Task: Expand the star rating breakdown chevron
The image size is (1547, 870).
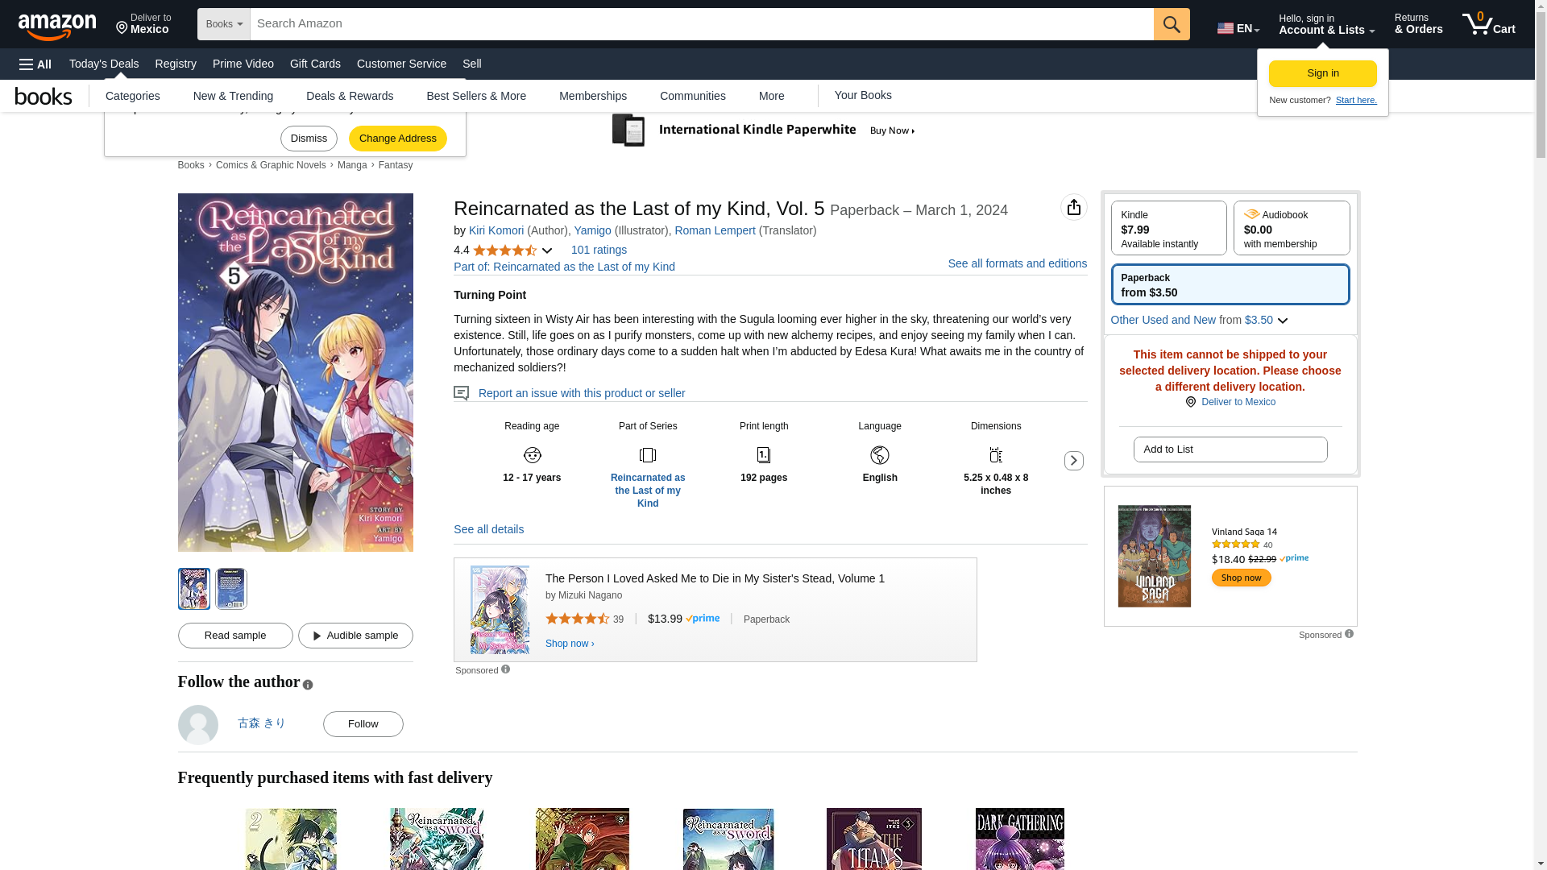Action: tap(547, 251)
